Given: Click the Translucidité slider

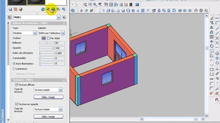Looking at the screenshot, I should [x=47, y=58].
